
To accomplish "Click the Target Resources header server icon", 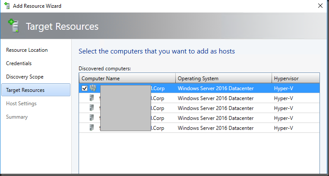I will 14,26.
